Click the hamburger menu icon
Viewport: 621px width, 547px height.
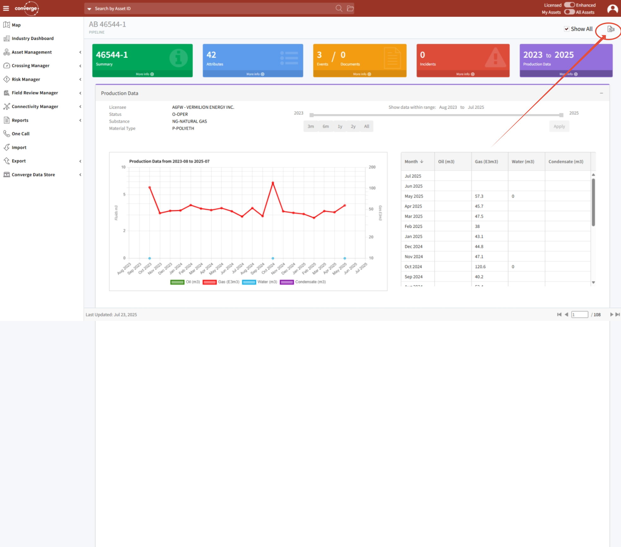pos(6,8)
